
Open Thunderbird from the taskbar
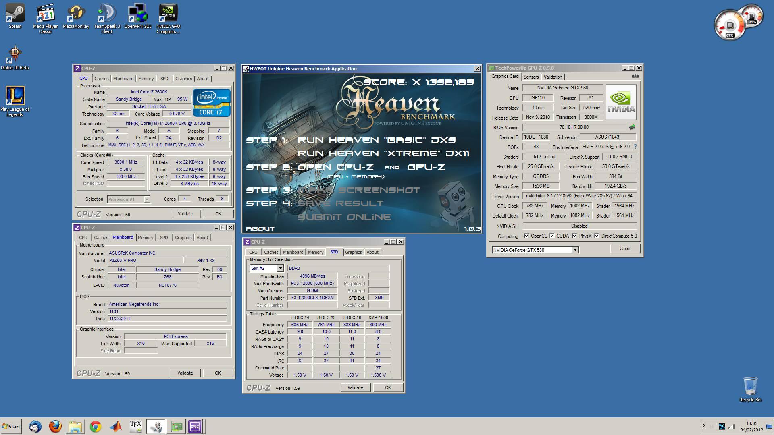(x=35, y=426)
